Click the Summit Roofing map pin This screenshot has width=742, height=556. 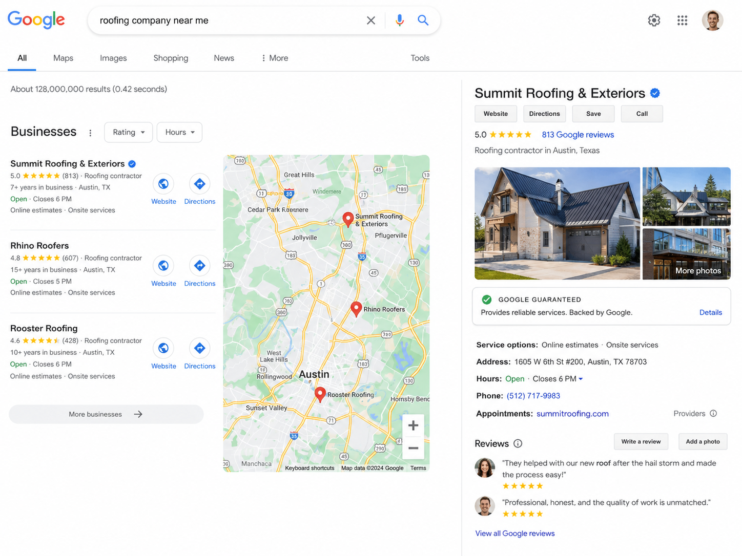pyautogui.click(x=348, y=220)
